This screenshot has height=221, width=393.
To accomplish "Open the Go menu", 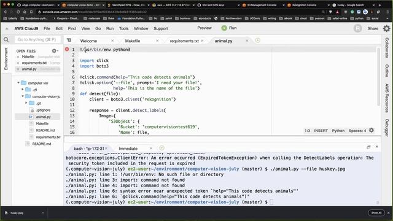I will click(x=98, y=29).
